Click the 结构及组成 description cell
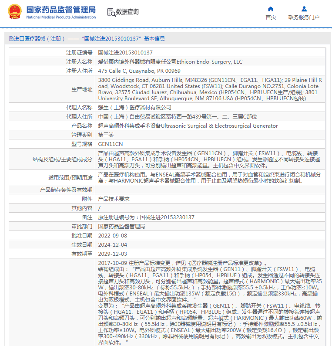Viewport: 332px width, 346px height. tap(210, 159)
